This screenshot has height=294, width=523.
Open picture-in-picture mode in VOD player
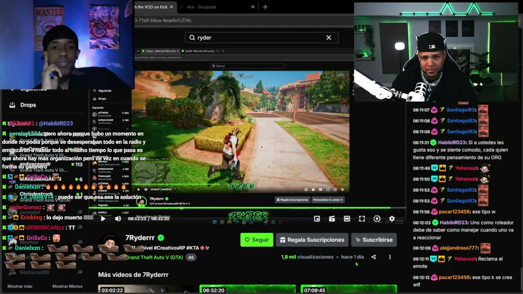point(317,219)
